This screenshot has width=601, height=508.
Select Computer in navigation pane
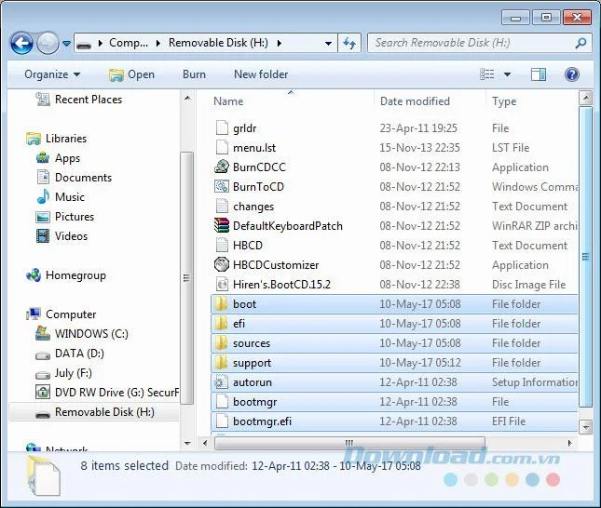[61, 314]
